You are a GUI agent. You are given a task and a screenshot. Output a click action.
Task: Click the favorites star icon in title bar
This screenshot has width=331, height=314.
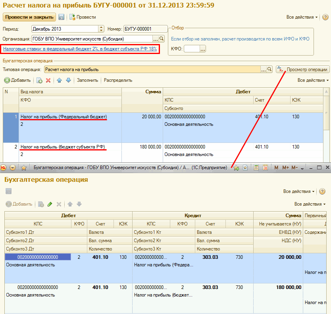23,168
